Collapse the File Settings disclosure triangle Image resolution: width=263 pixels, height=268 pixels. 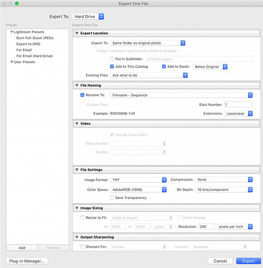click(x=77, y=170)
